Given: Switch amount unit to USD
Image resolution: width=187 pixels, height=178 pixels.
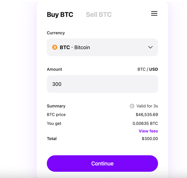Looking at the screenshot, I should [x=154, y=69].
